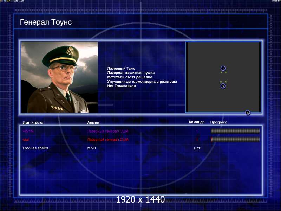Click the МАО army label

pyautogui.click(x=91, y=148)
